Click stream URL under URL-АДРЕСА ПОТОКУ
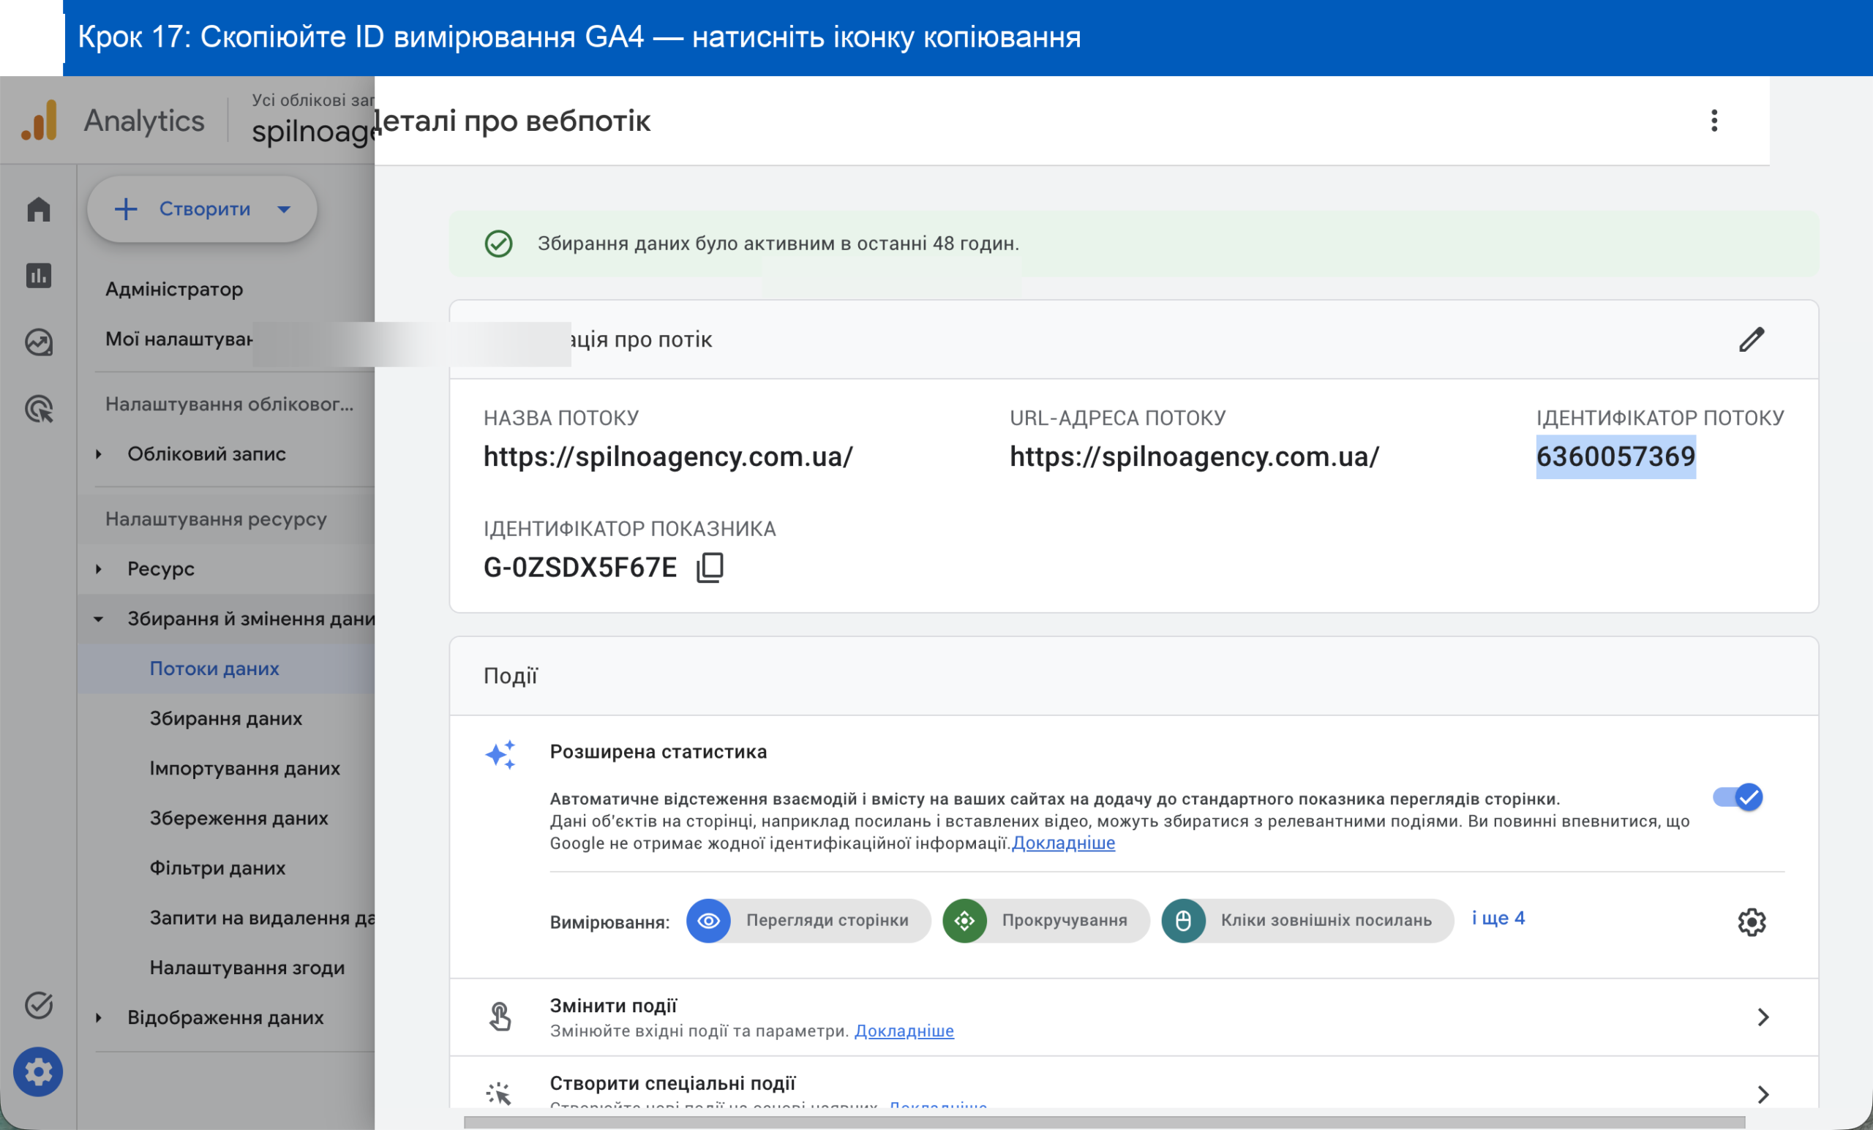Screen dimensions: 1873x1130 coord(1194,456)
